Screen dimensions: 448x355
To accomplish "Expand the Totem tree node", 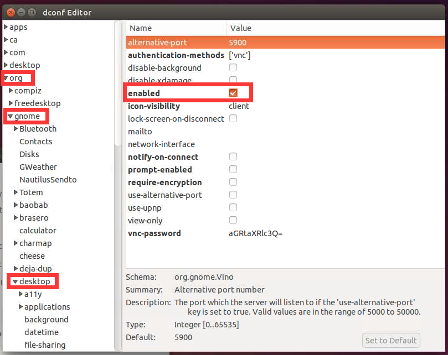I will pos(16,192).
